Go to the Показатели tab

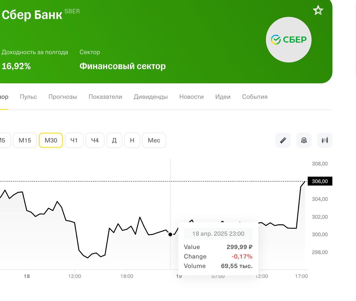click(105, 97)
